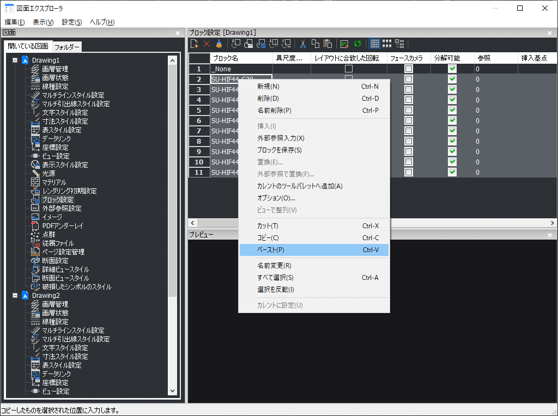558x416 pixels.
Task: Click the Copy toolbar icon
Action: pyautogui.click(x=316, y=44)
